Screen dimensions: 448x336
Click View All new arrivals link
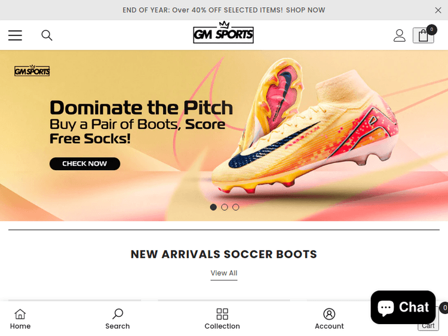click(x=224, y=273)
